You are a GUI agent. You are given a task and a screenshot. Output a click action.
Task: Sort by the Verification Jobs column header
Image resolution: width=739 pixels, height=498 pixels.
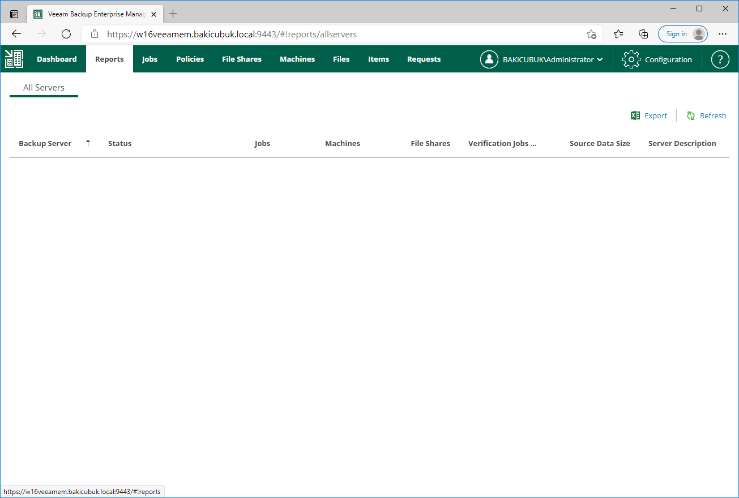[x=502, y=143]
